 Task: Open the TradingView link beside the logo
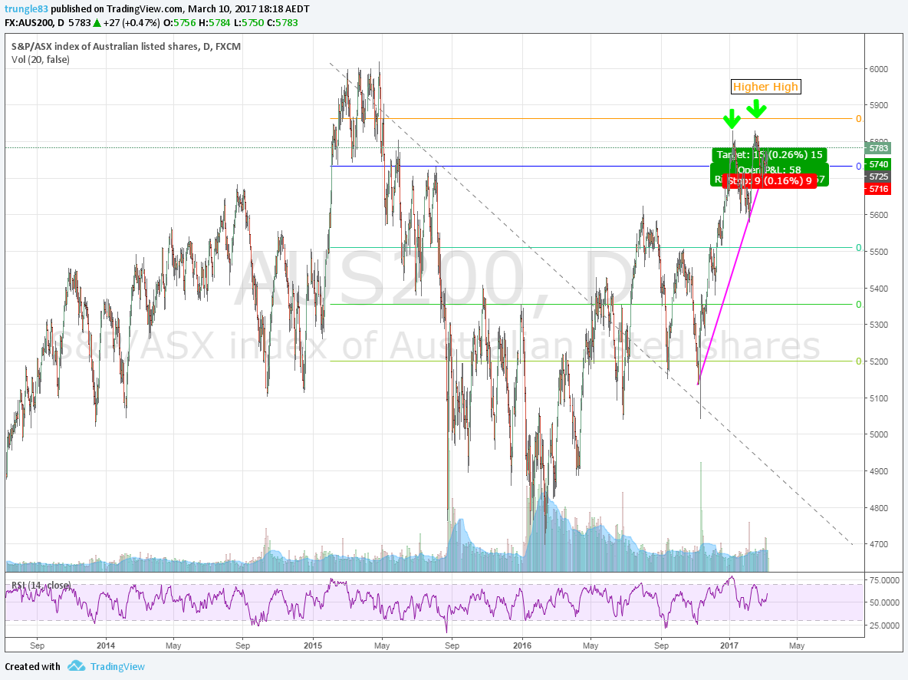tap(117, 667)
